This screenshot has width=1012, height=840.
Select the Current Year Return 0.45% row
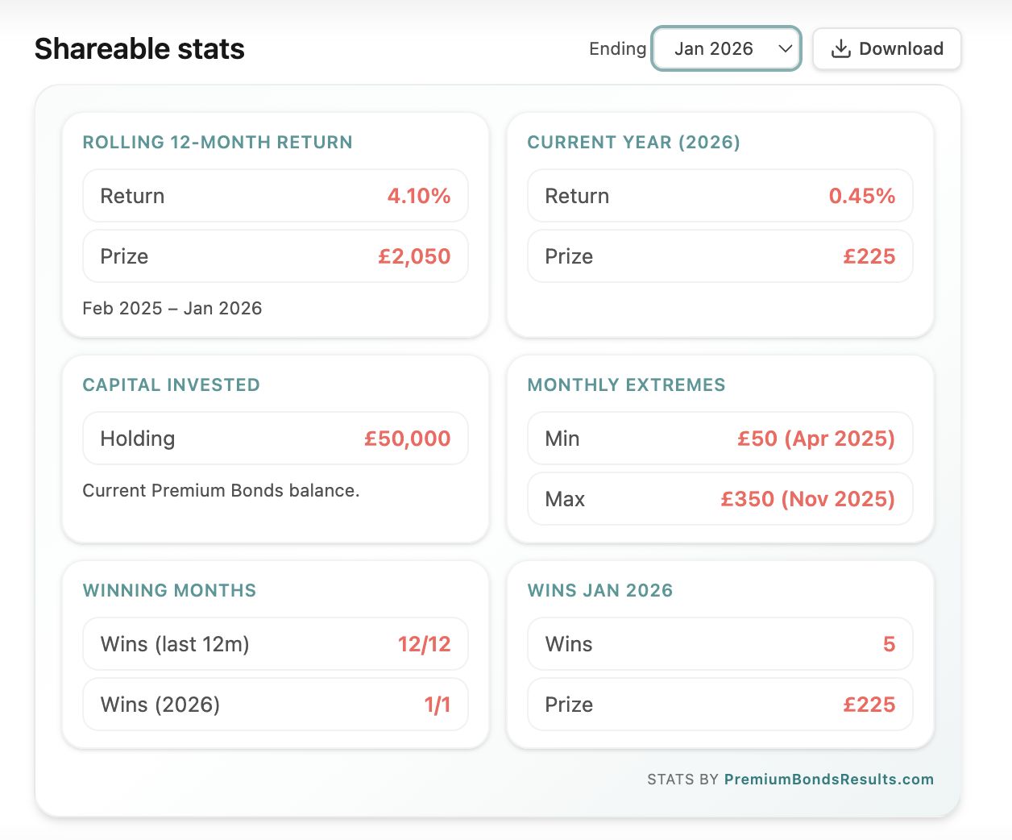coord(720,196)
